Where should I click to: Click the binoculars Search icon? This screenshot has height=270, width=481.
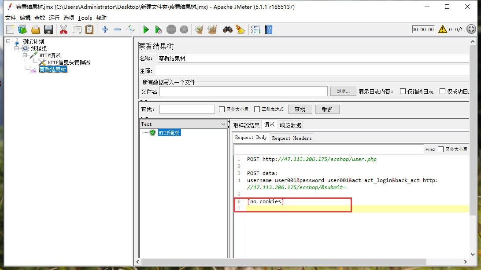point(228,30)
